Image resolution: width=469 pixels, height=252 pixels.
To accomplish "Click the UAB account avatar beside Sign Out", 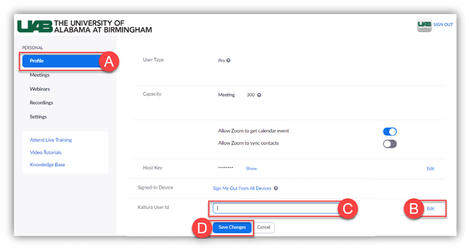I will (424, 25).
